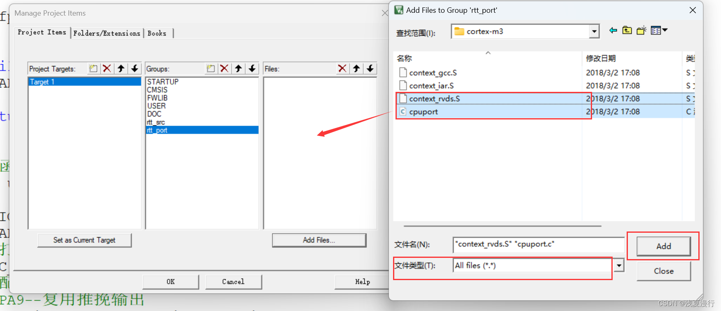Sort by the 修改日期 column header
The image size is (721, 311).
[601, 58]
